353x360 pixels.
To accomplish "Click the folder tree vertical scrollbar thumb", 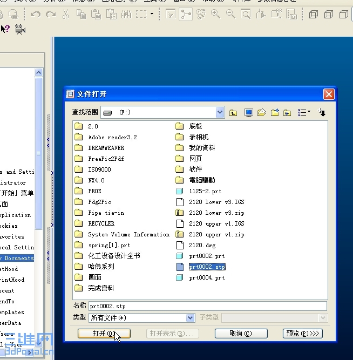I will pos(38,153).
